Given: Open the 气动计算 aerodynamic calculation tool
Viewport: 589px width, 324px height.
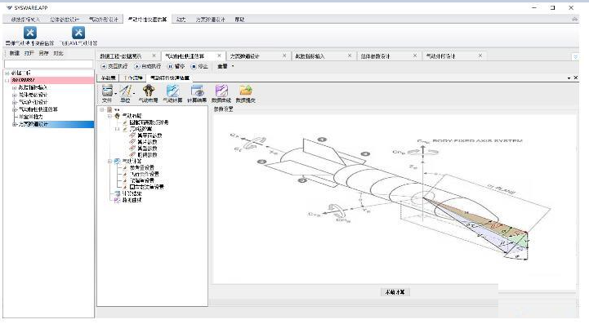Looking at the screenshot, I should 172,94.
